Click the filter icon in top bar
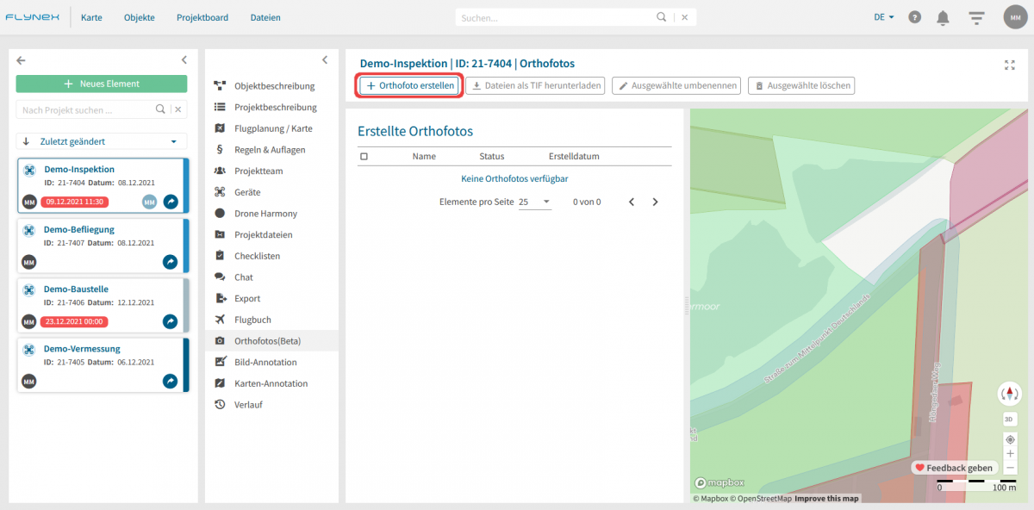Image resolution: width=1034 pixels, height=510 pixels. coord(976,17)
